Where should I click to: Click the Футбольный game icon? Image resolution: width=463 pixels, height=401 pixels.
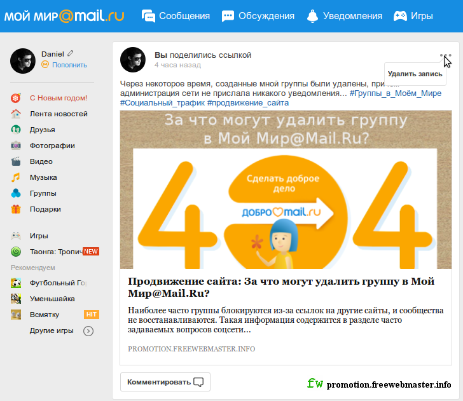[16, 283]
